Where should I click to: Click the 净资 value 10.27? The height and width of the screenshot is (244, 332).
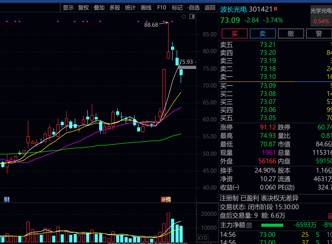coord(268,179)
